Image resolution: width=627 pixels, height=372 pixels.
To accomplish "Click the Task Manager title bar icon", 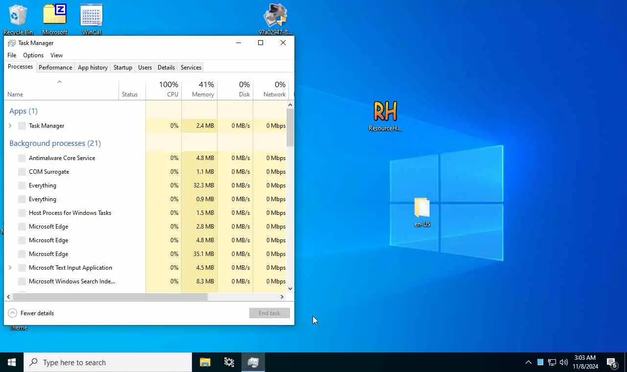I will [x=12, y=43].
